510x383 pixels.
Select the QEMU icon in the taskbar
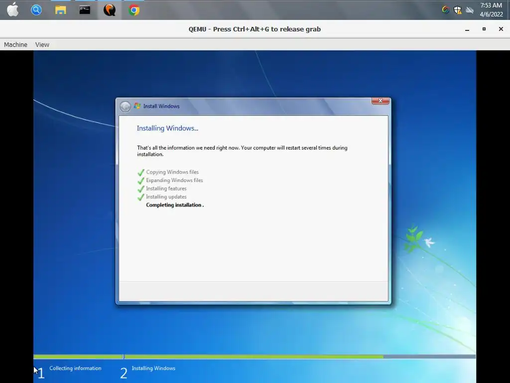pyautogui.click(x=110, y=10)
